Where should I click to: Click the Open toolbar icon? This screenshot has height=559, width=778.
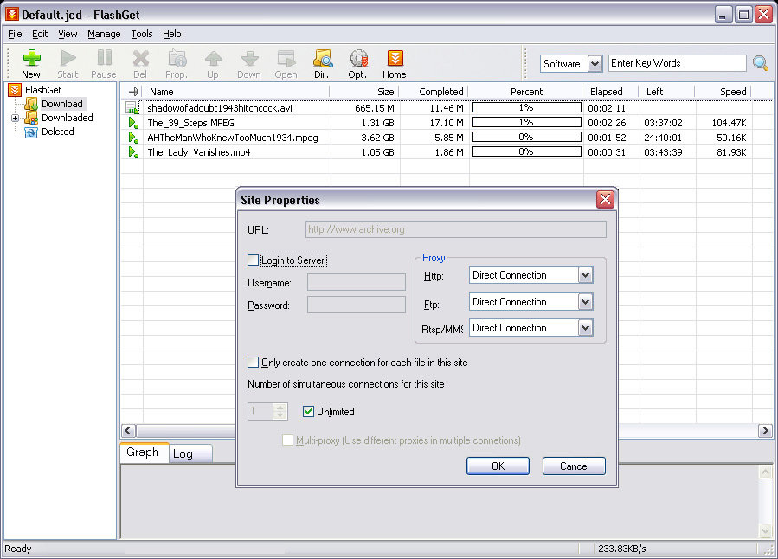click(286, 59)
